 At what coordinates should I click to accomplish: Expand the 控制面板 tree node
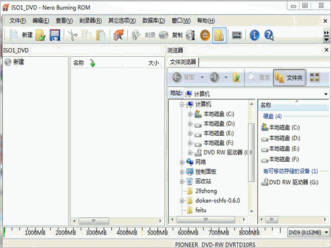click(182, 172)
